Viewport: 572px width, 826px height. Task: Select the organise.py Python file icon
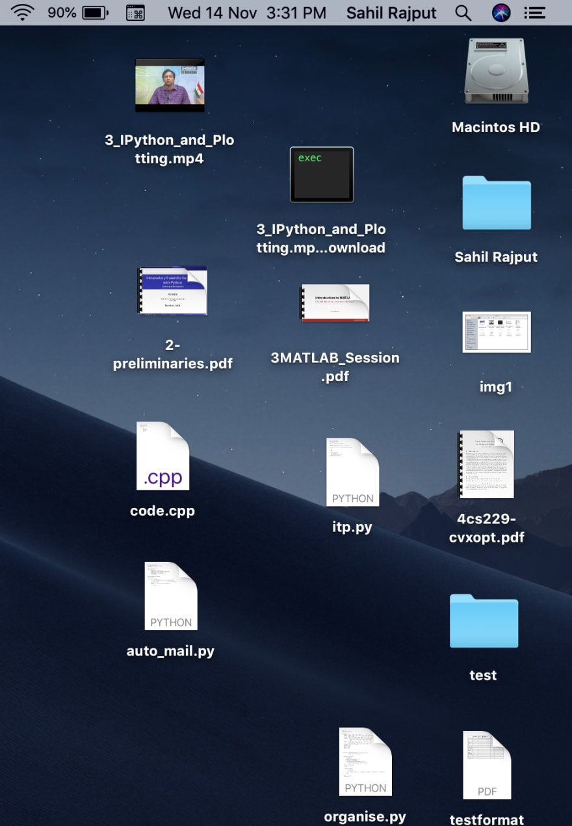pos(365,762)
